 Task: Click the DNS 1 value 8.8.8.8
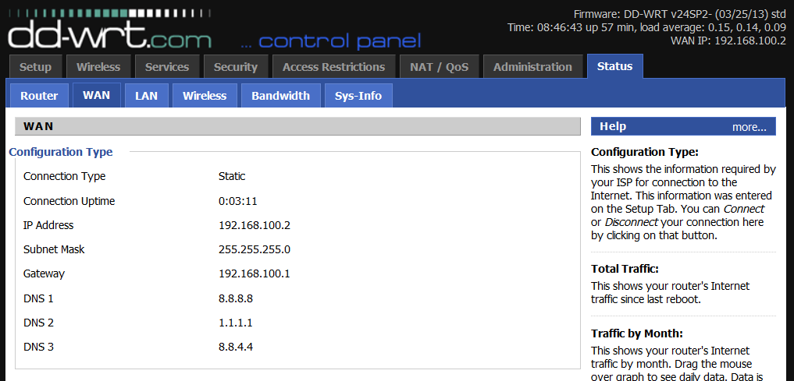pos(236,298)
